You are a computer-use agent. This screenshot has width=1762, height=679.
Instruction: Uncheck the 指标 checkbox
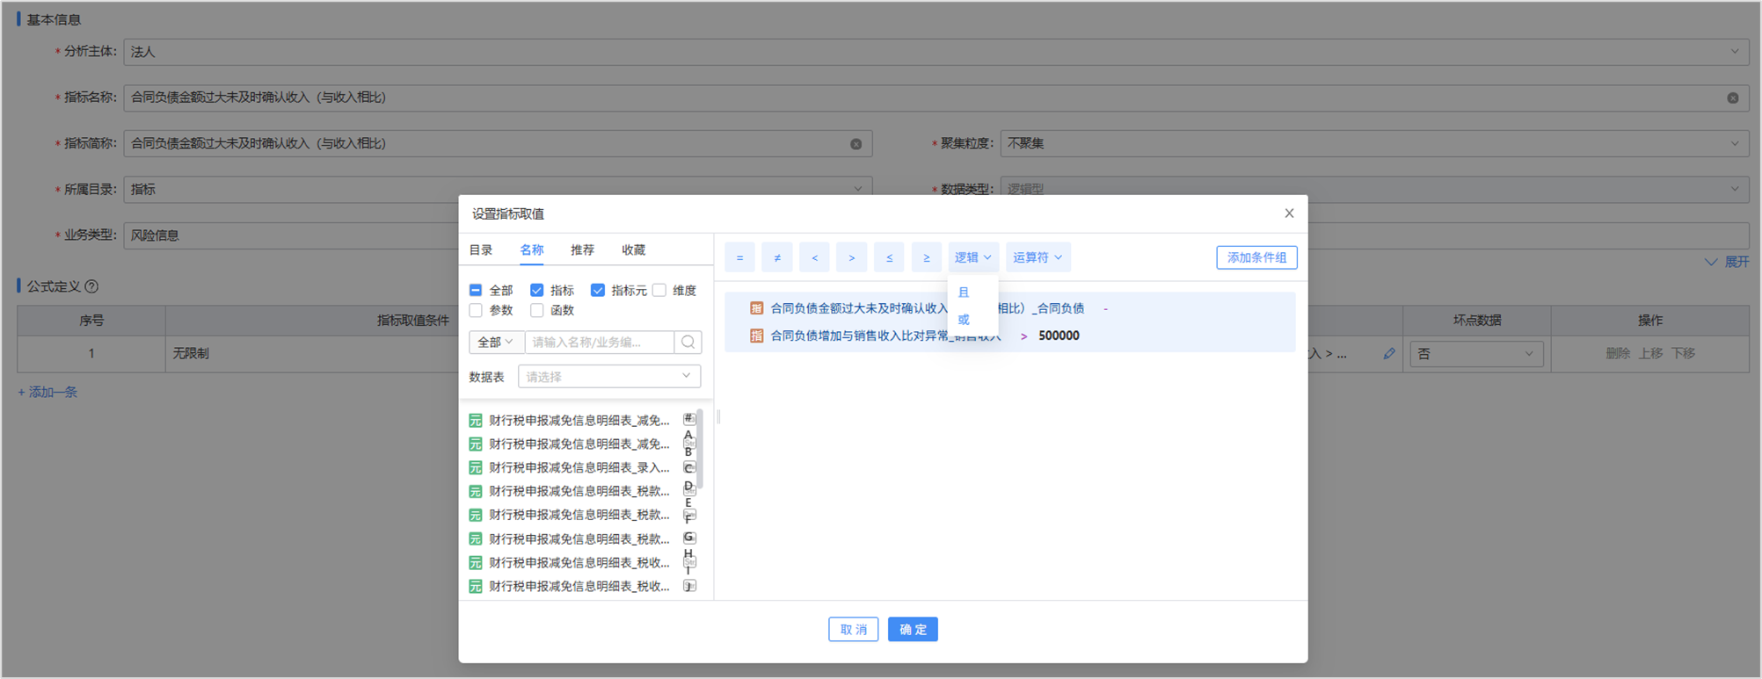(x=536, y=291)
